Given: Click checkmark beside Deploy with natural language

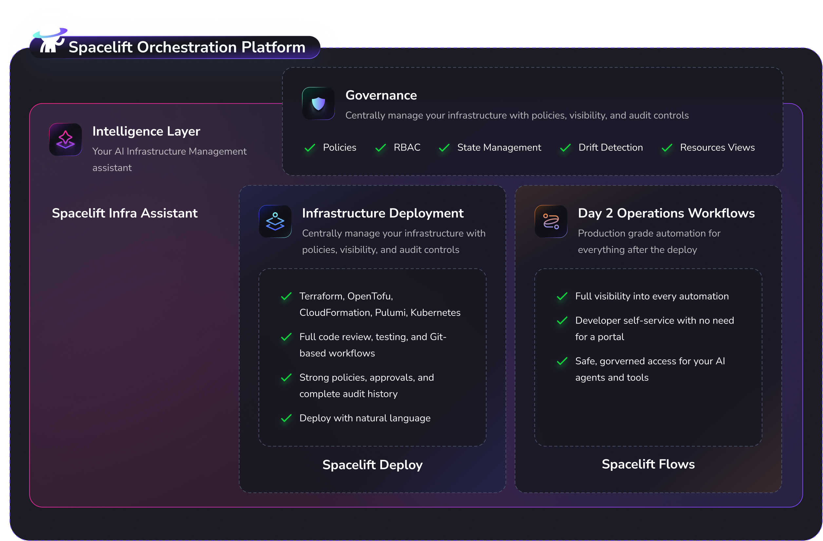Looking at the screenshot, I should coord(286,418).
